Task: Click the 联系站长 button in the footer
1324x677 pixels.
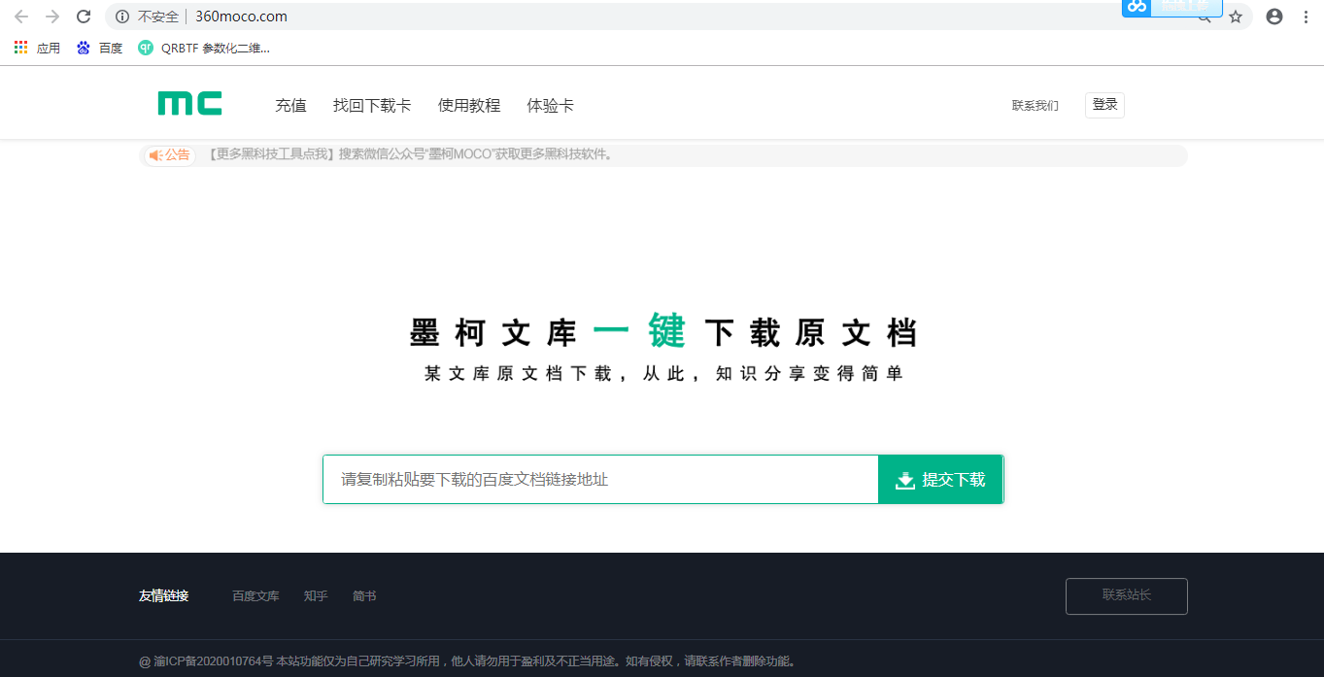Action: 1126,596
